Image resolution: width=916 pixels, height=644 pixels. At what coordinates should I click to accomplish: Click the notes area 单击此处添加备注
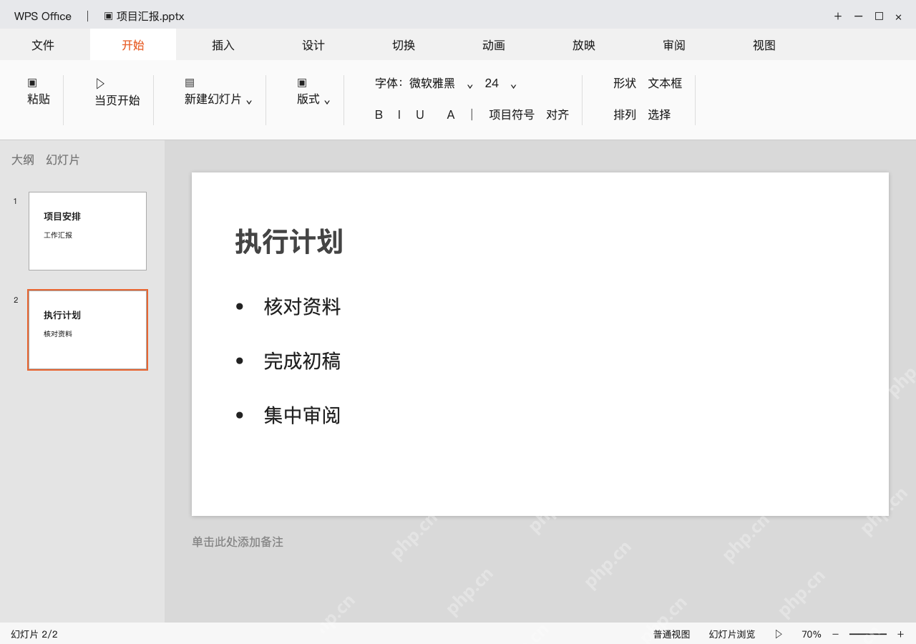[238, 542]
